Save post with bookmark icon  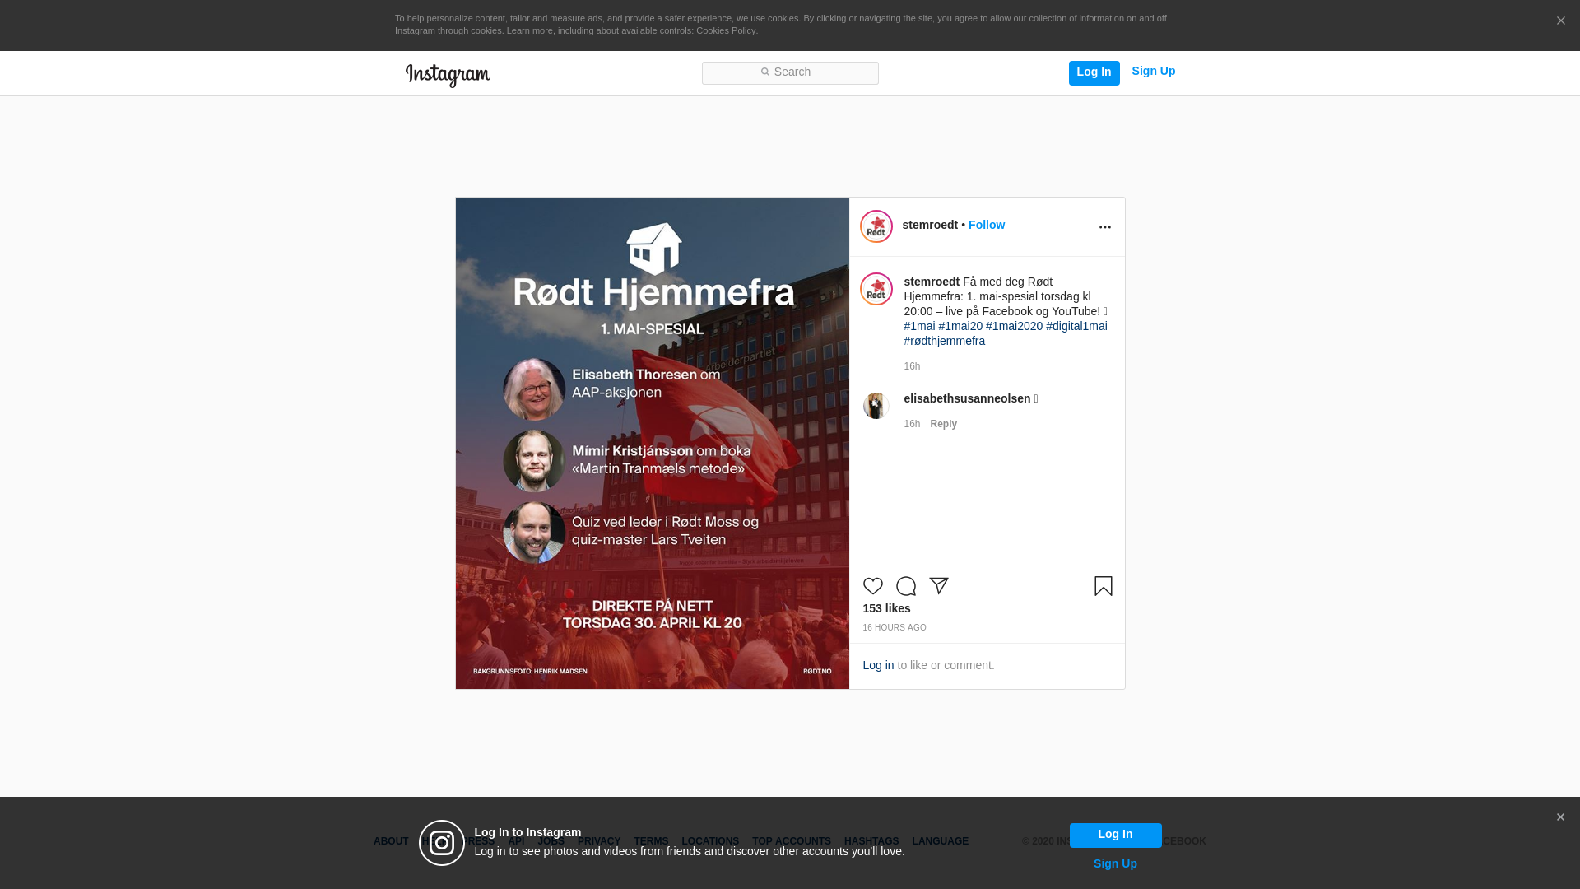(1103, 586)
